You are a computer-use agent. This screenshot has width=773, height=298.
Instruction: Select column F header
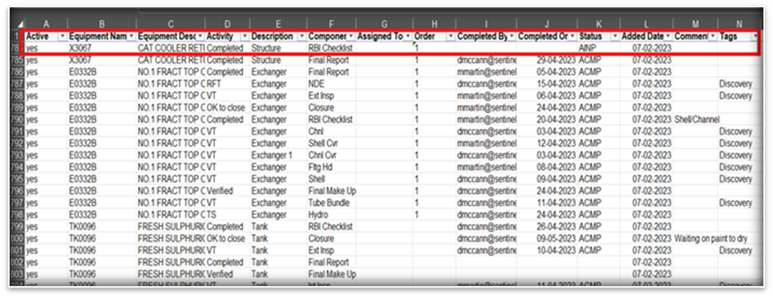(x=331, y=24)
